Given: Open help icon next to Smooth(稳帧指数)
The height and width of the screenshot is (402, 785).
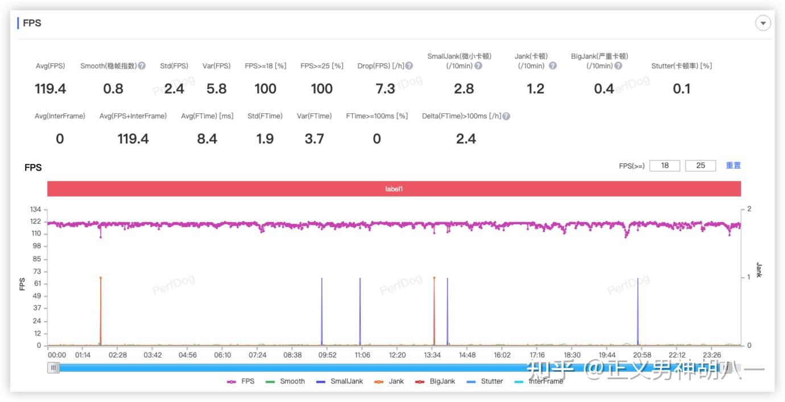Looking at the screenshot, I should click(142, 65).
